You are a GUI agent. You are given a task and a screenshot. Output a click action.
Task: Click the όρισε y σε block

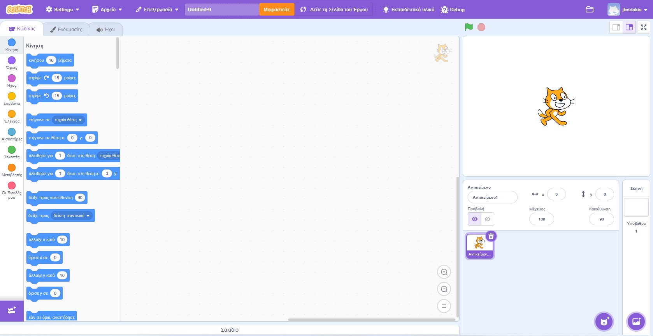coord(44,293)
